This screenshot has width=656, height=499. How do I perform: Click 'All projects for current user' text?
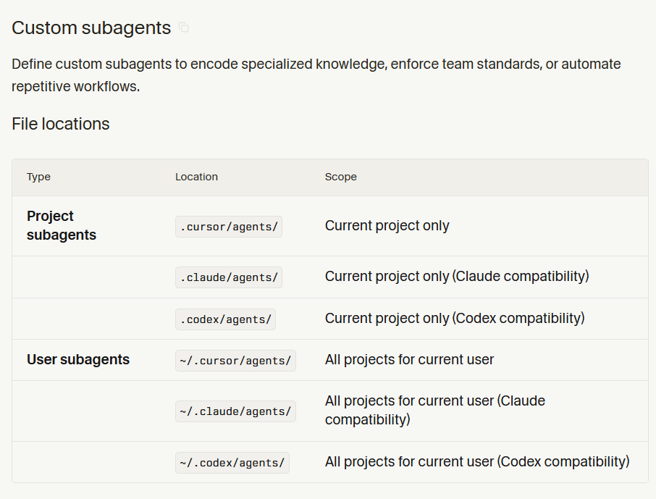410,360
